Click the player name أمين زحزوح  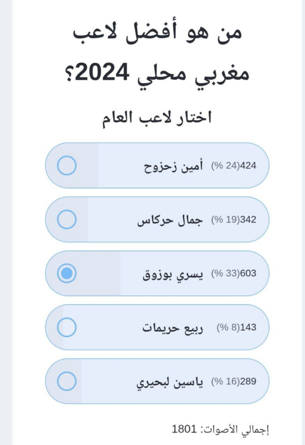click(x=174, y=166)
